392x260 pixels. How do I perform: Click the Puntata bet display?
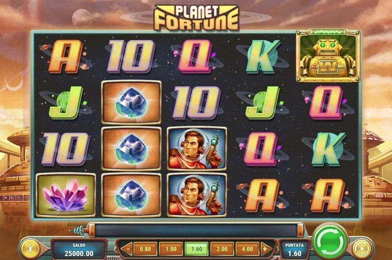point(294,250)
